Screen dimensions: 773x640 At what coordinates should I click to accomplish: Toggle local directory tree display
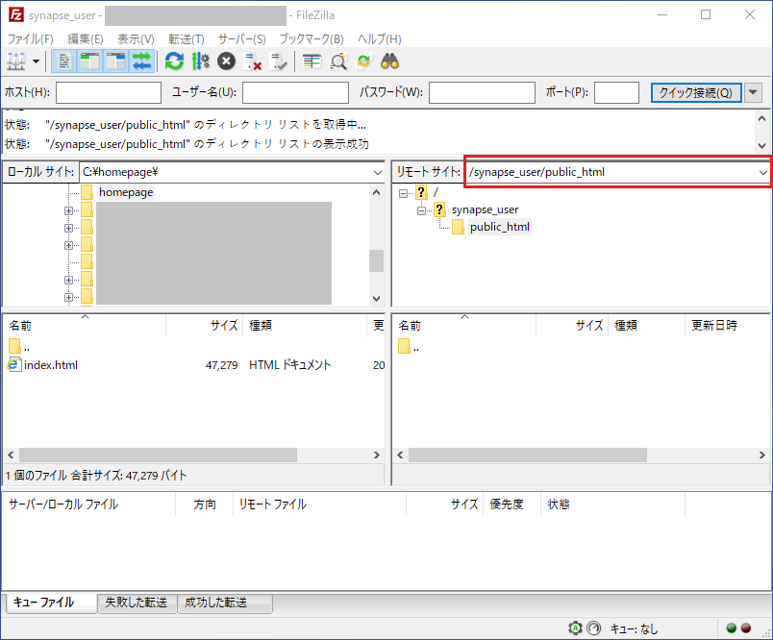click(90, 62)
